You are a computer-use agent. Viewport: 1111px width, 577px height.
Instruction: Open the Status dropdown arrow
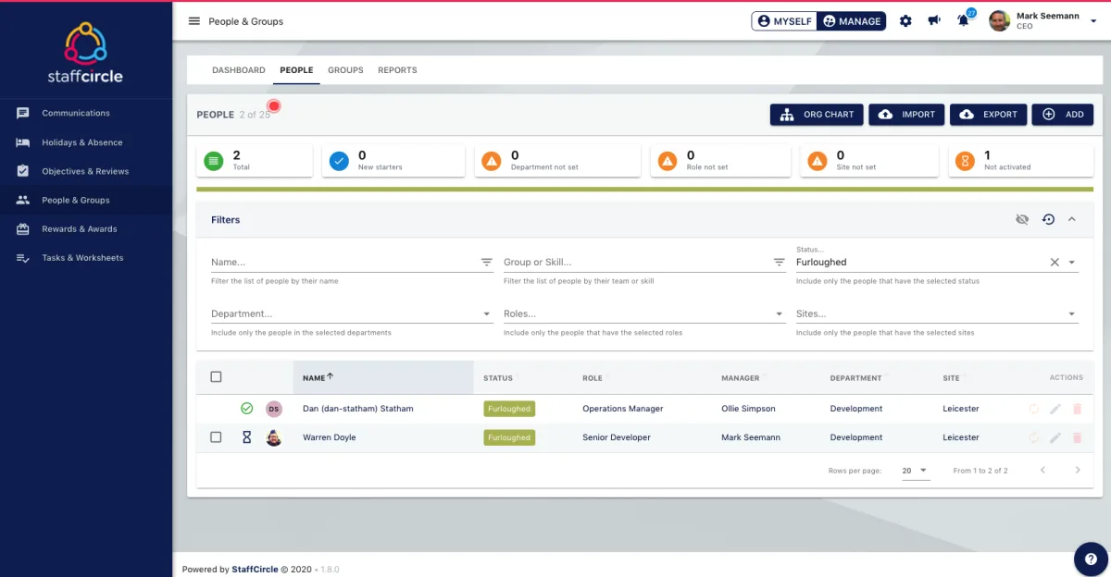pos(1072,263)
